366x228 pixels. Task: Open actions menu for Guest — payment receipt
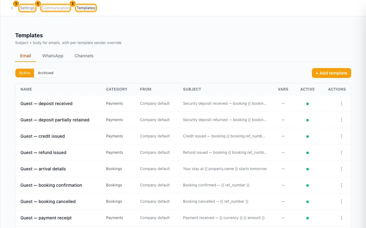[x=341, y=218]
